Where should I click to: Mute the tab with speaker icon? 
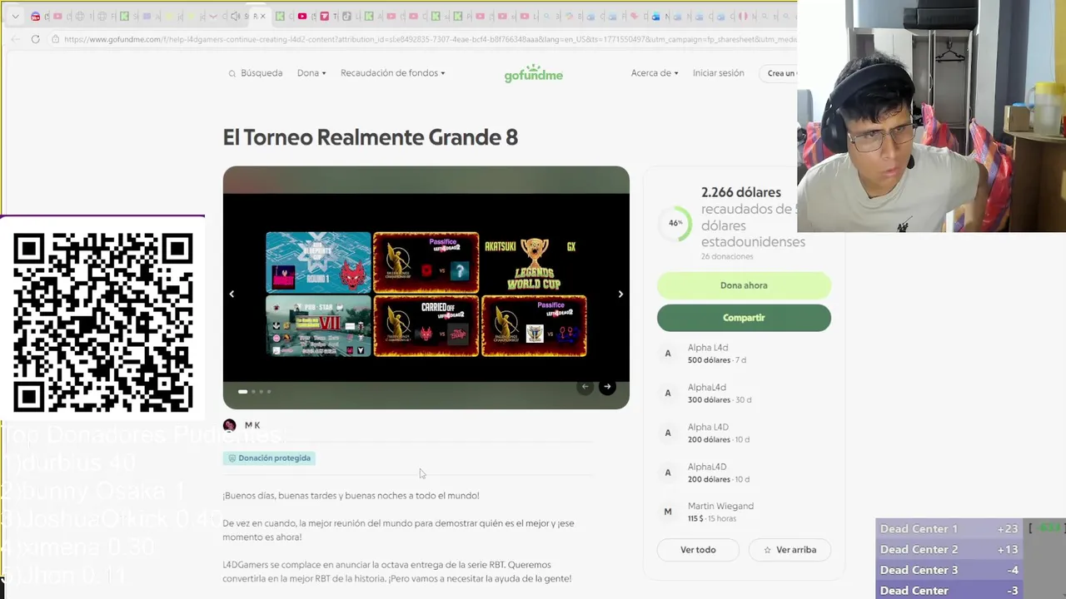(x=235, y=16)
